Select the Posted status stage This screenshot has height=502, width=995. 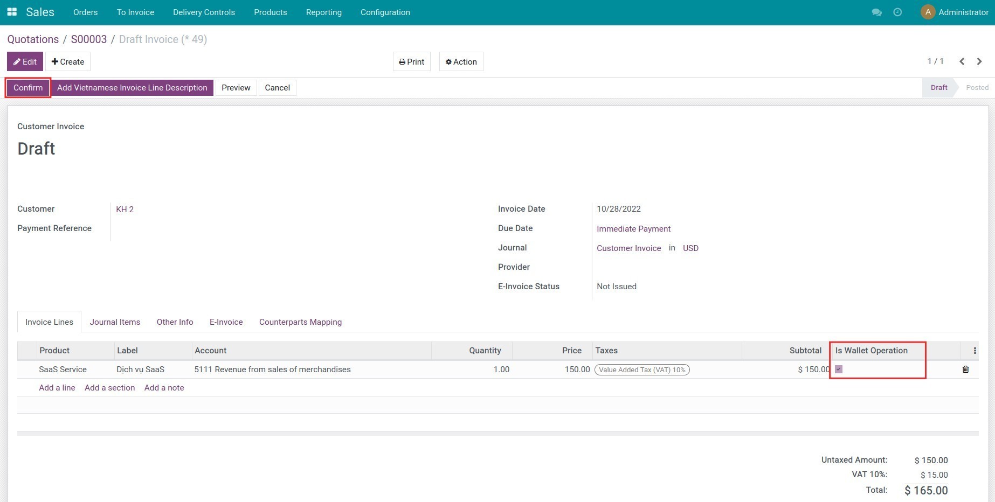coord(977,87)
